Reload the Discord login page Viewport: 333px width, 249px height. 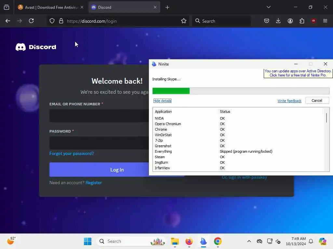pyautogui.click(x=31, y=21)
